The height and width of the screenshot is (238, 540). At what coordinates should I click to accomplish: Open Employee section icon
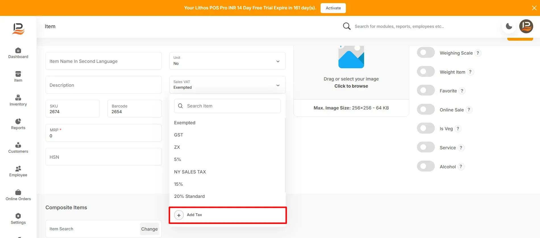click(x=18, y=169)
